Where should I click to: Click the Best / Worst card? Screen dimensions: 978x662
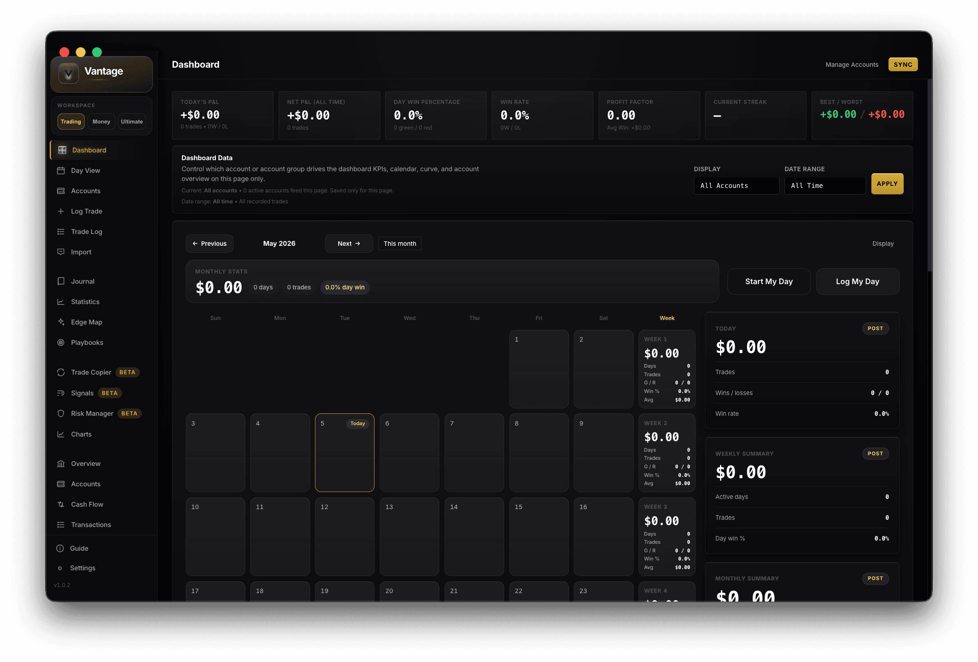862,115
